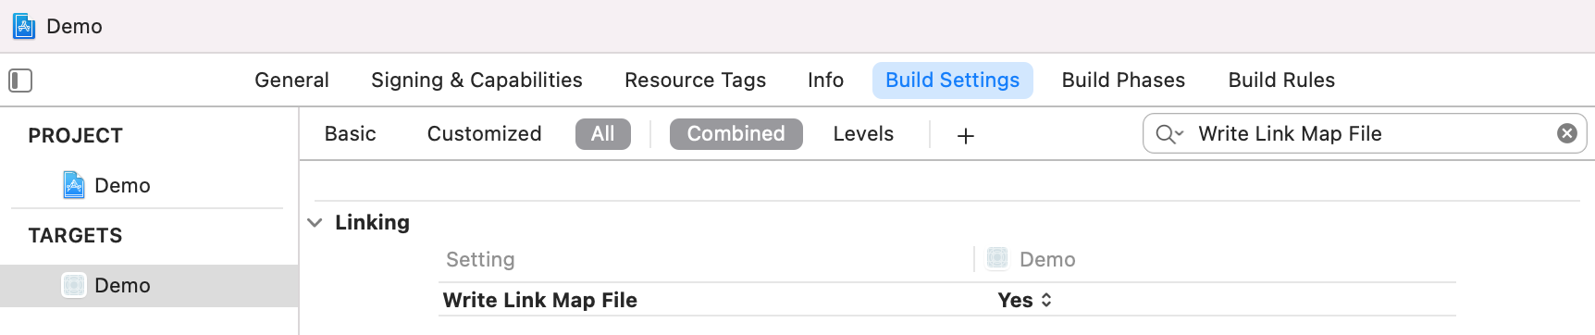Show Basic build settings
Screen dimensions: 1595x335
coord(350,134)
